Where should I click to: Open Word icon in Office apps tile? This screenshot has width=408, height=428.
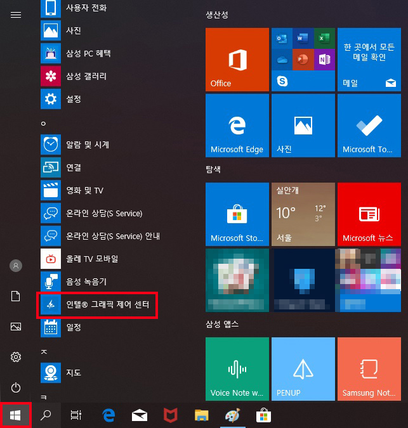click(x=303, y=39)
